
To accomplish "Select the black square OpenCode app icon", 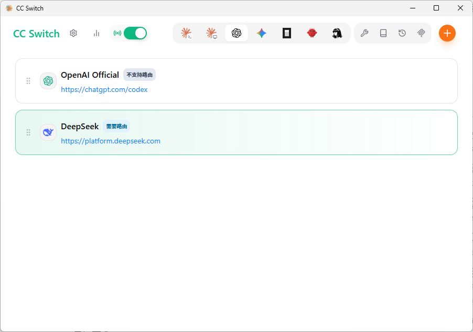I will (x=287, y=33).
